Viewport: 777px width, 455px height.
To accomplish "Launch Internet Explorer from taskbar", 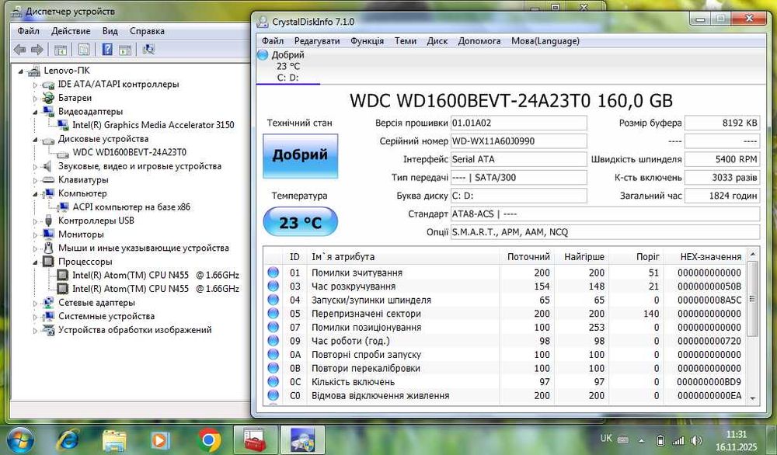I will click(68, 440).
